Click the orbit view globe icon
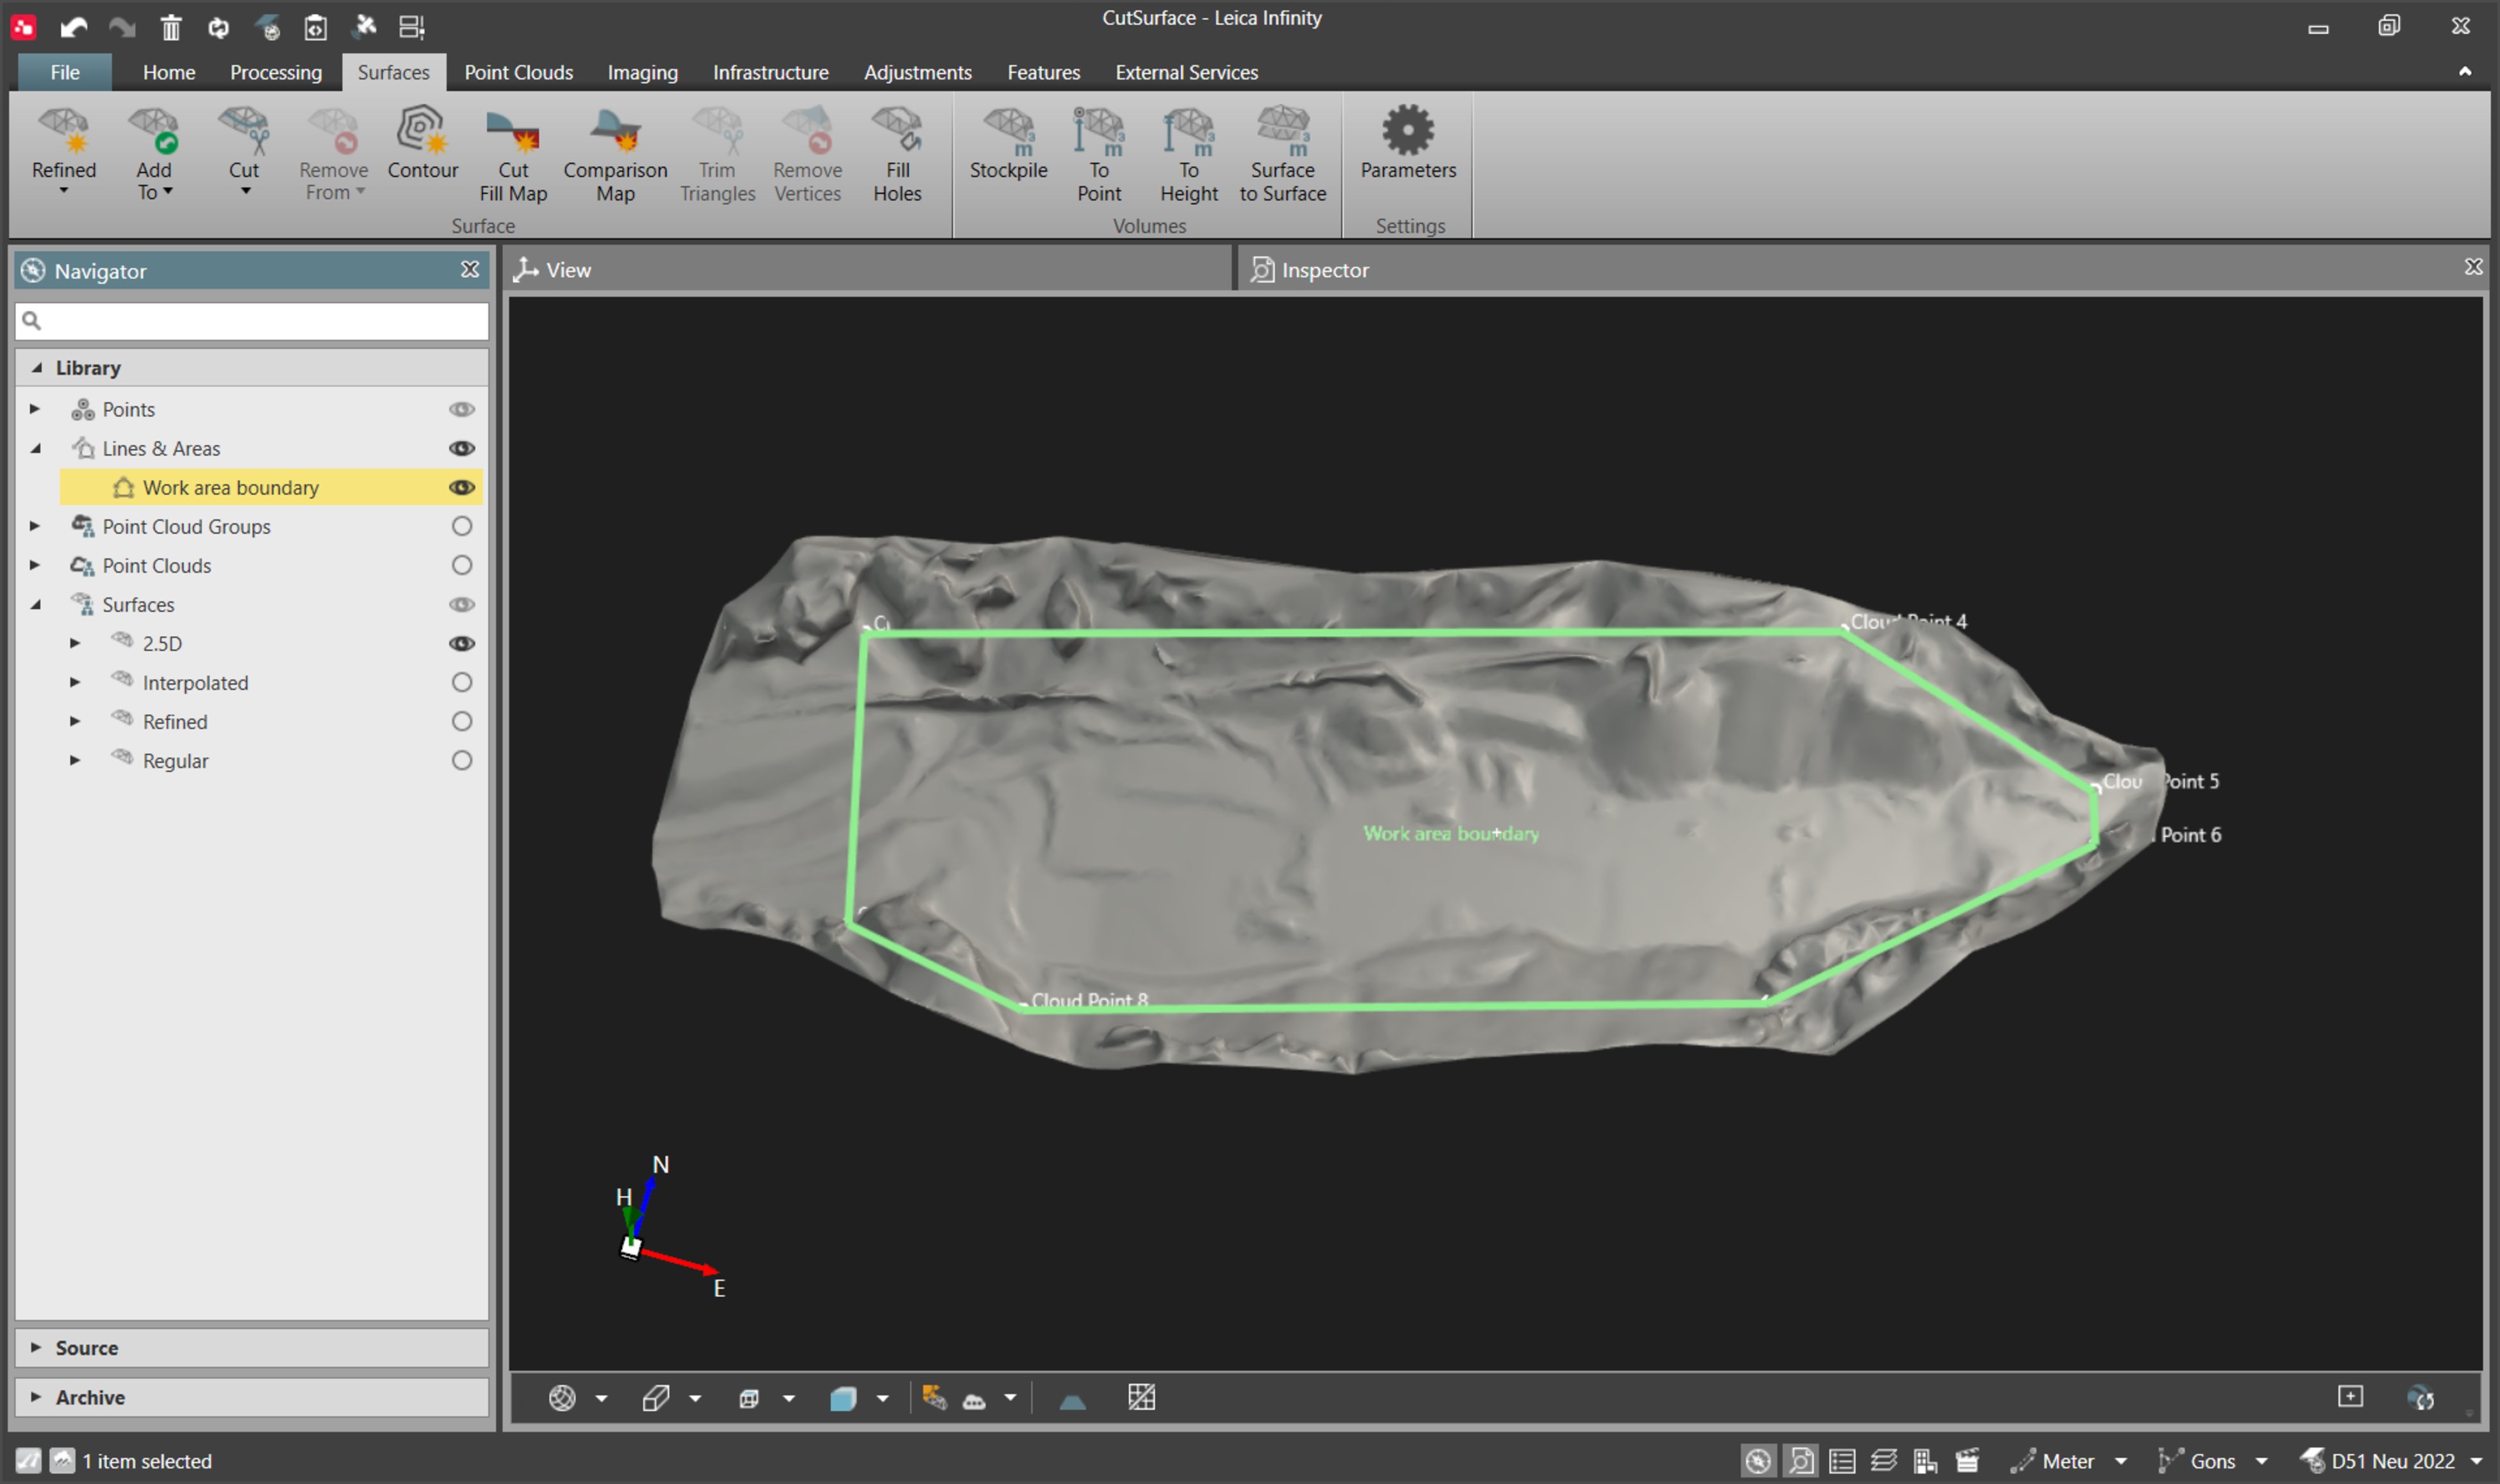The width and height of the screenshot is (2500, 1484). click(562, 1398)
